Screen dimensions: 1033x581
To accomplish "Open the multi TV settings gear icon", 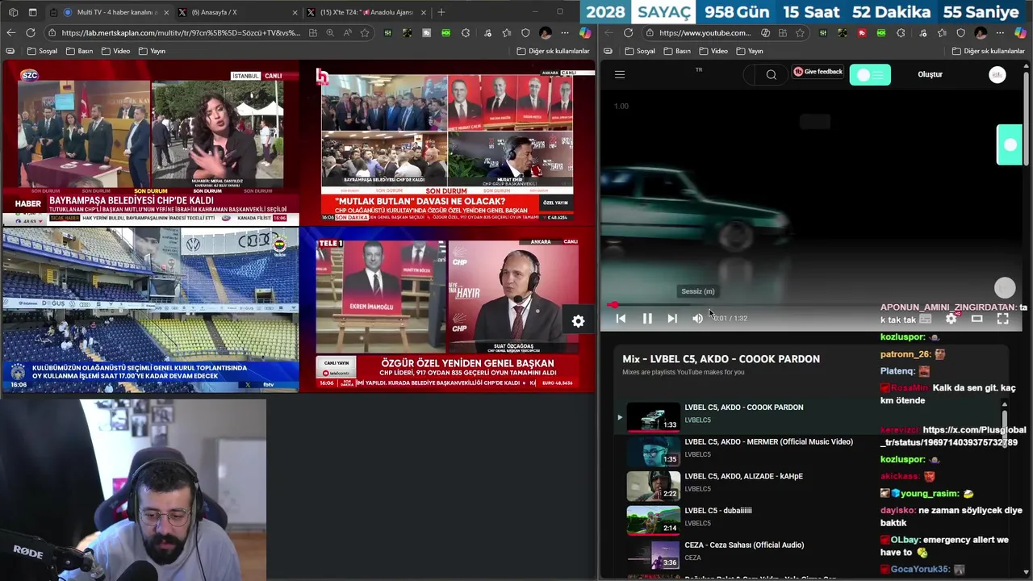I will pos(578,321).
